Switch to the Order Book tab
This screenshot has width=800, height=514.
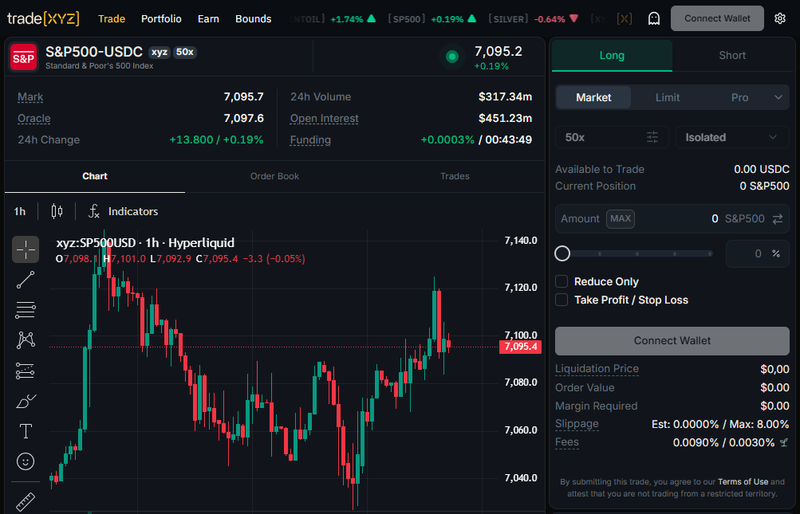click(x=274, y=176)
